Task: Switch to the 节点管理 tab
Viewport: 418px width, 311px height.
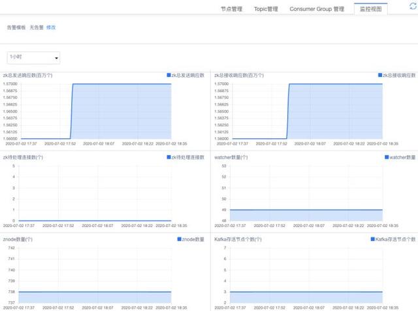Action: tap(231, 9)
